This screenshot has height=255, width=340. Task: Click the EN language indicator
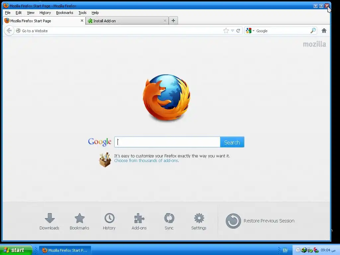[285, 250]
